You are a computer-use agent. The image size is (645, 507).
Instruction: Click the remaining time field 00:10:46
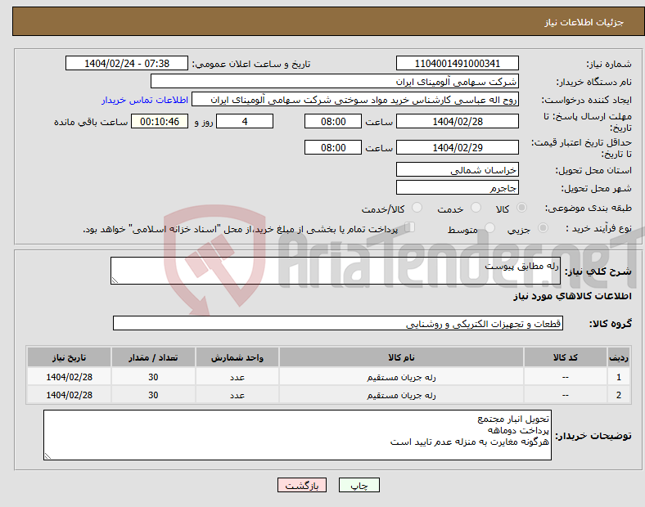[x=160, y=121]
